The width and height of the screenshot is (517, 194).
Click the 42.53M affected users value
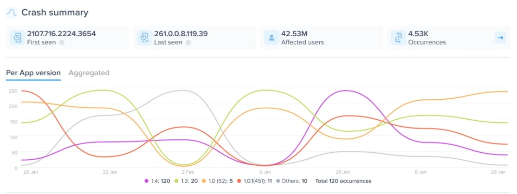(294, 33)
